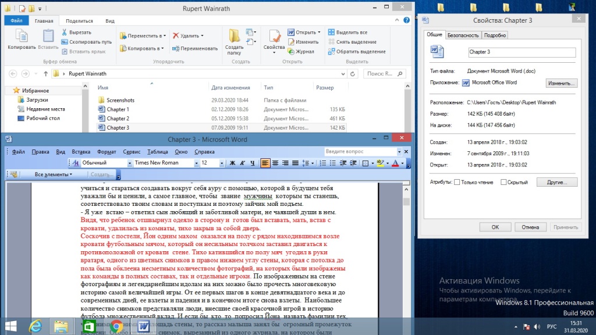
Task: Increase indent in Word toolbar
Action: [x=353, y=163]
